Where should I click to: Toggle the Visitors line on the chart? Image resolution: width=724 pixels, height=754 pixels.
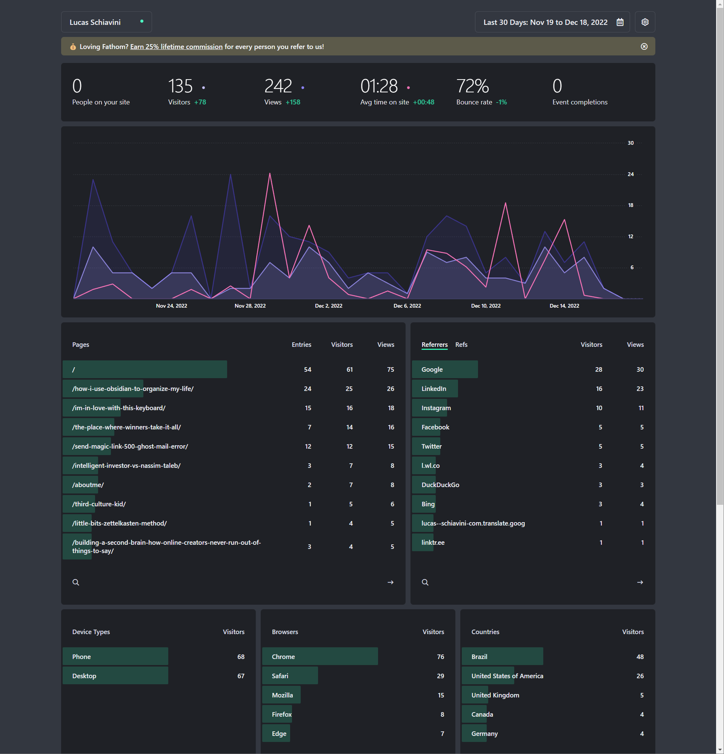(203, 88)
